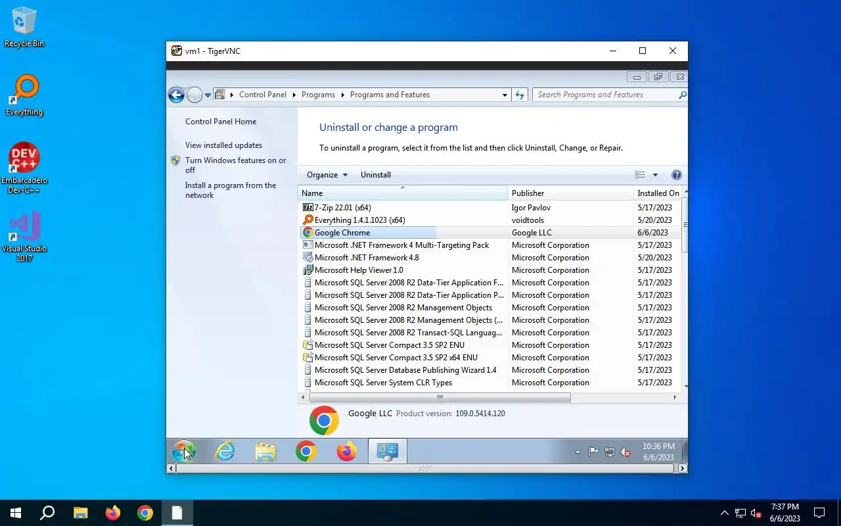Open the Organize dropdown menu

tap(327, 175)
